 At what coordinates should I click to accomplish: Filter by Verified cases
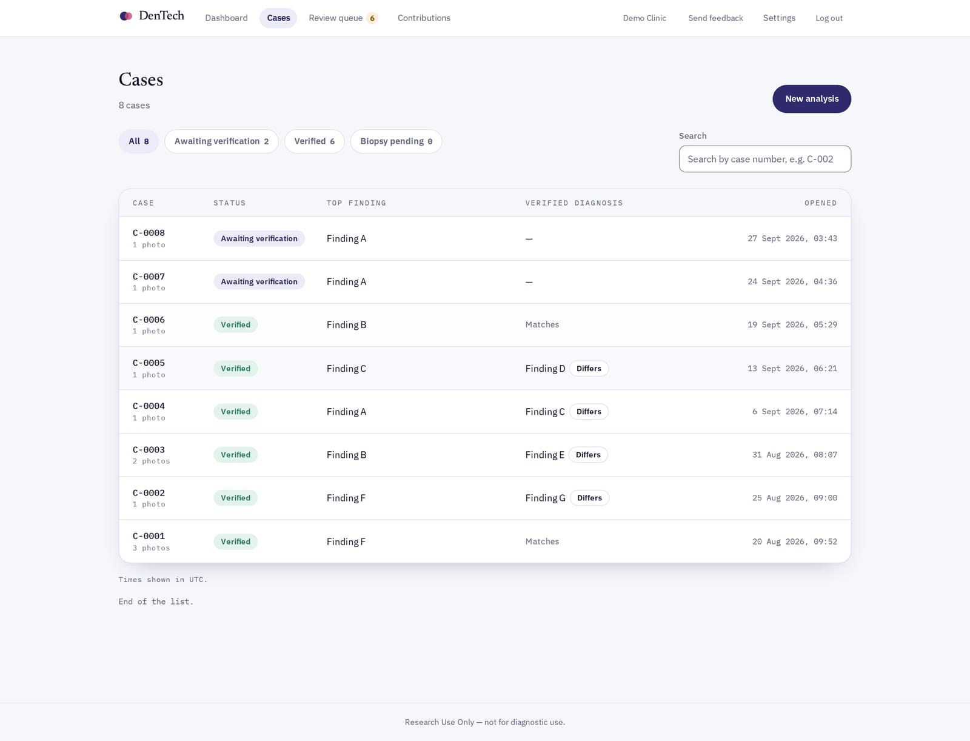pos(314,141)
